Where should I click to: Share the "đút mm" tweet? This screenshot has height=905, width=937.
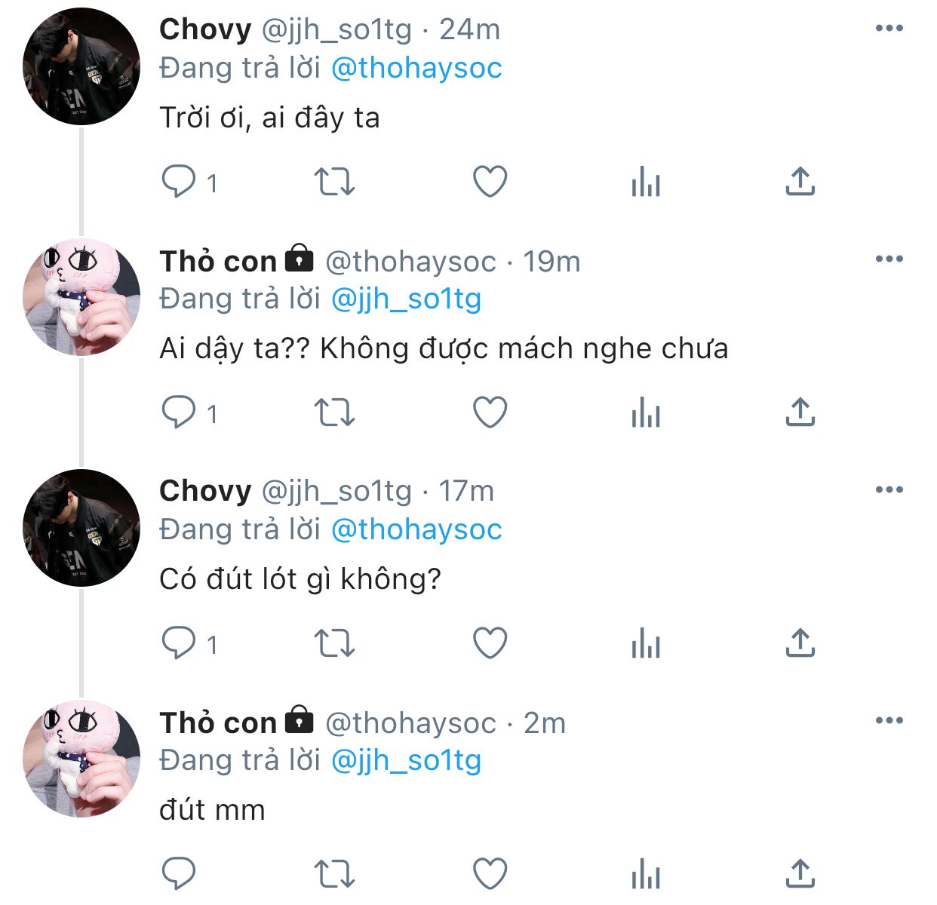800,874
